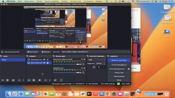Open the Вигляд menu
175x98 pixels.
tap(39, 1)
